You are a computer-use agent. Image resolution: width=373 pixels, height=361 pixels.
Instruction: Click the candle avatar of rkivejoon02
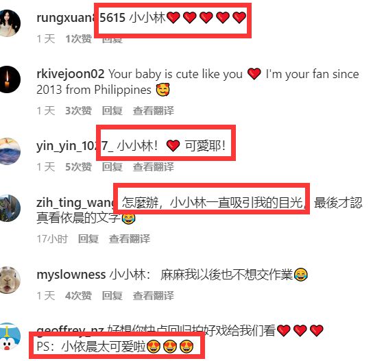pos(10,79)
